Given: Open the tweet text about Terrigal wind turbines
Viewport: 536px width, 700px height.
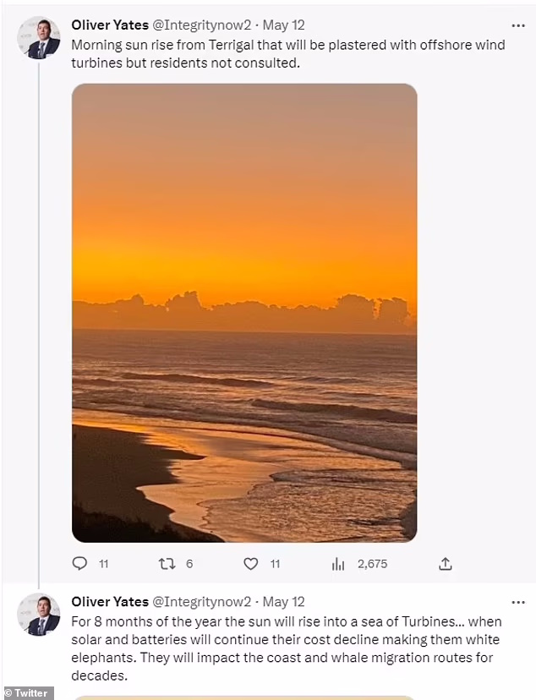Looking at the screenshot, I should 287,52.
